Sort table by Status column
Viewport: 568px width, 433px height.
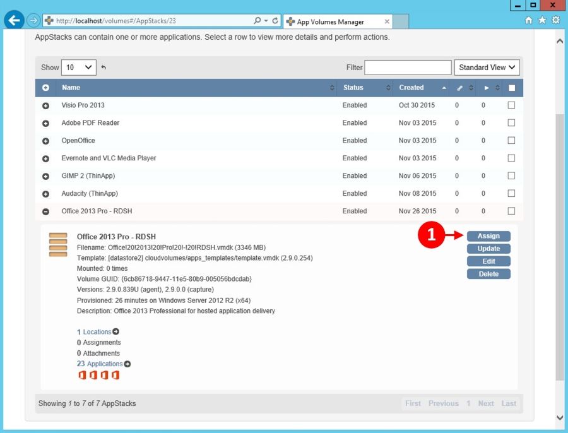click(x=365, y=88)
